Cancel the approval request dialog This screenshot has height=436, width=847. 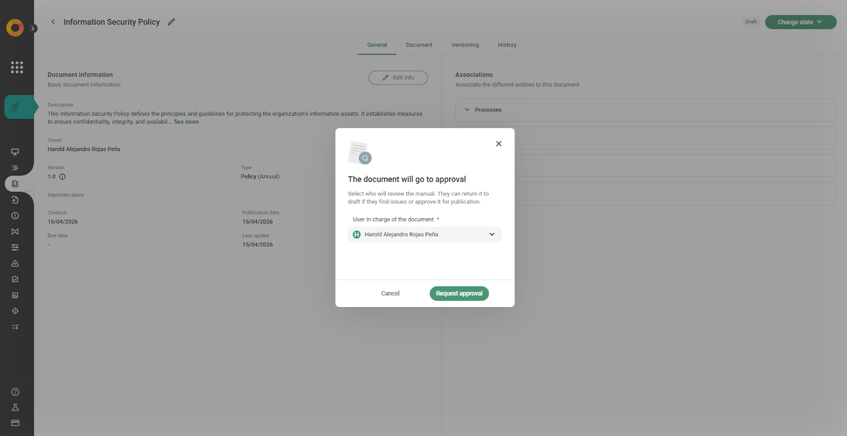tap(390, 293)
